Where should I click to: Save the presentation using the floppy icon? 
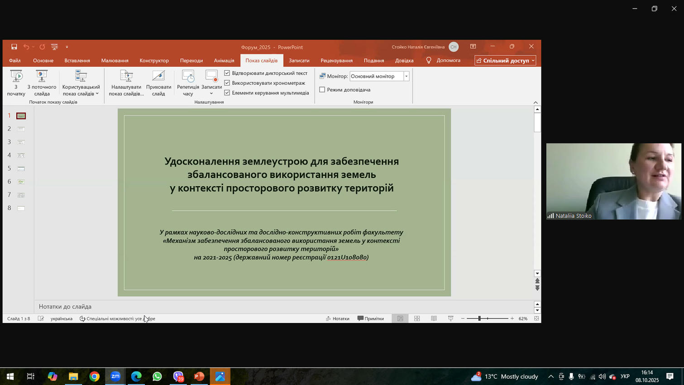[x=14, y=47]
